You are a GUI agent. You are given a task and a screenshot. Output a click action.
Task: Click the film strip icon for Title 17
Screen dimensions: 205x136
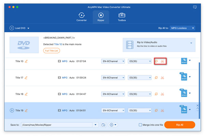tap(59, 78)
